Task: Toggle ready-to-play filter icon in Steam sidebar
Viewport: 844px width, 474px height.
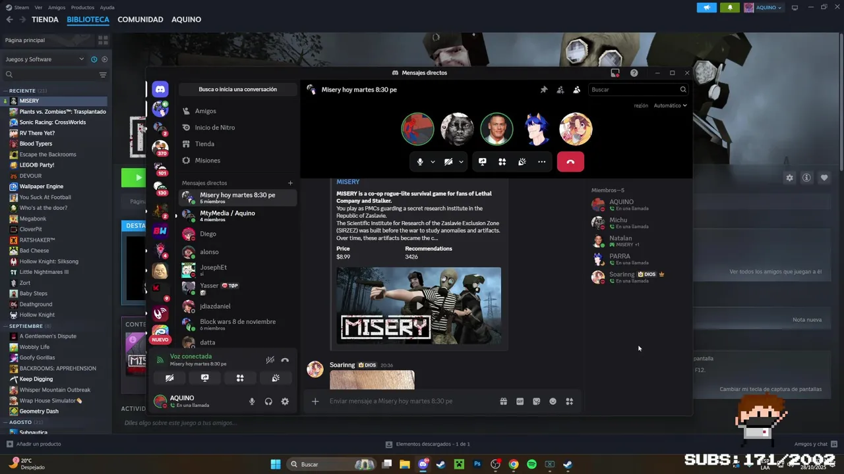Action: (x=104, y=59)
